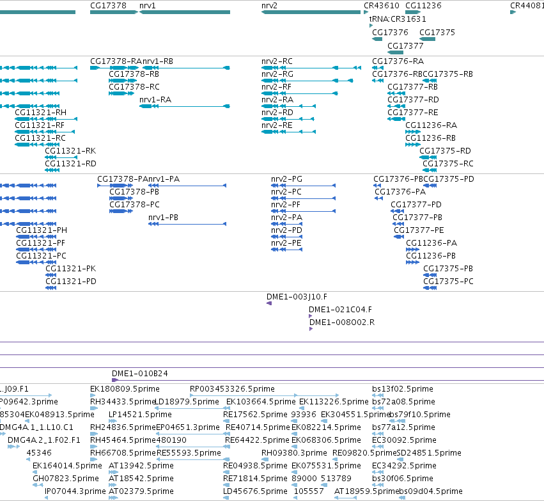Open the EK103664.5prime EST label

(261, 402)
